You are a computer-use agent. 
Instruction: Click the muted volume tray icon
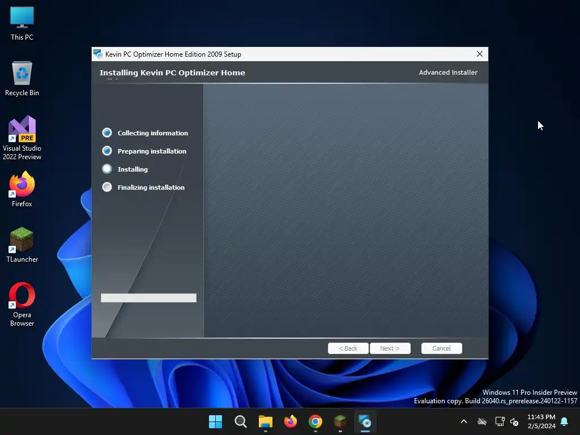[514, 421]
